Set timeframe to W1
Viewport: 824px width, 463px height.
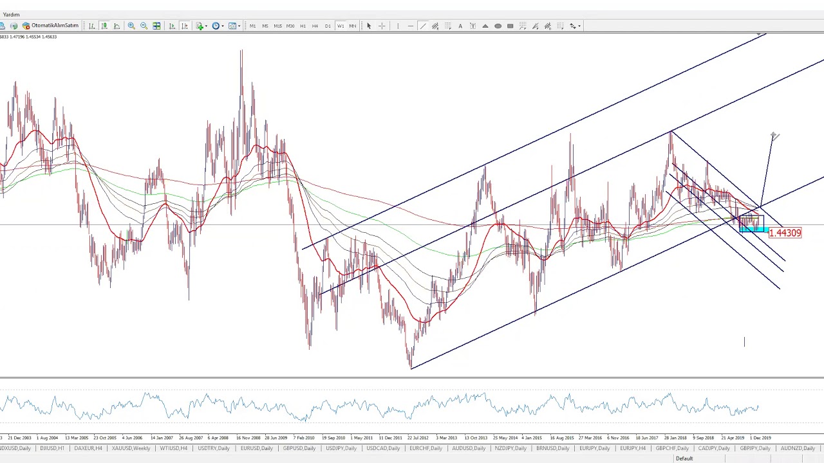[x=340, y=26]
